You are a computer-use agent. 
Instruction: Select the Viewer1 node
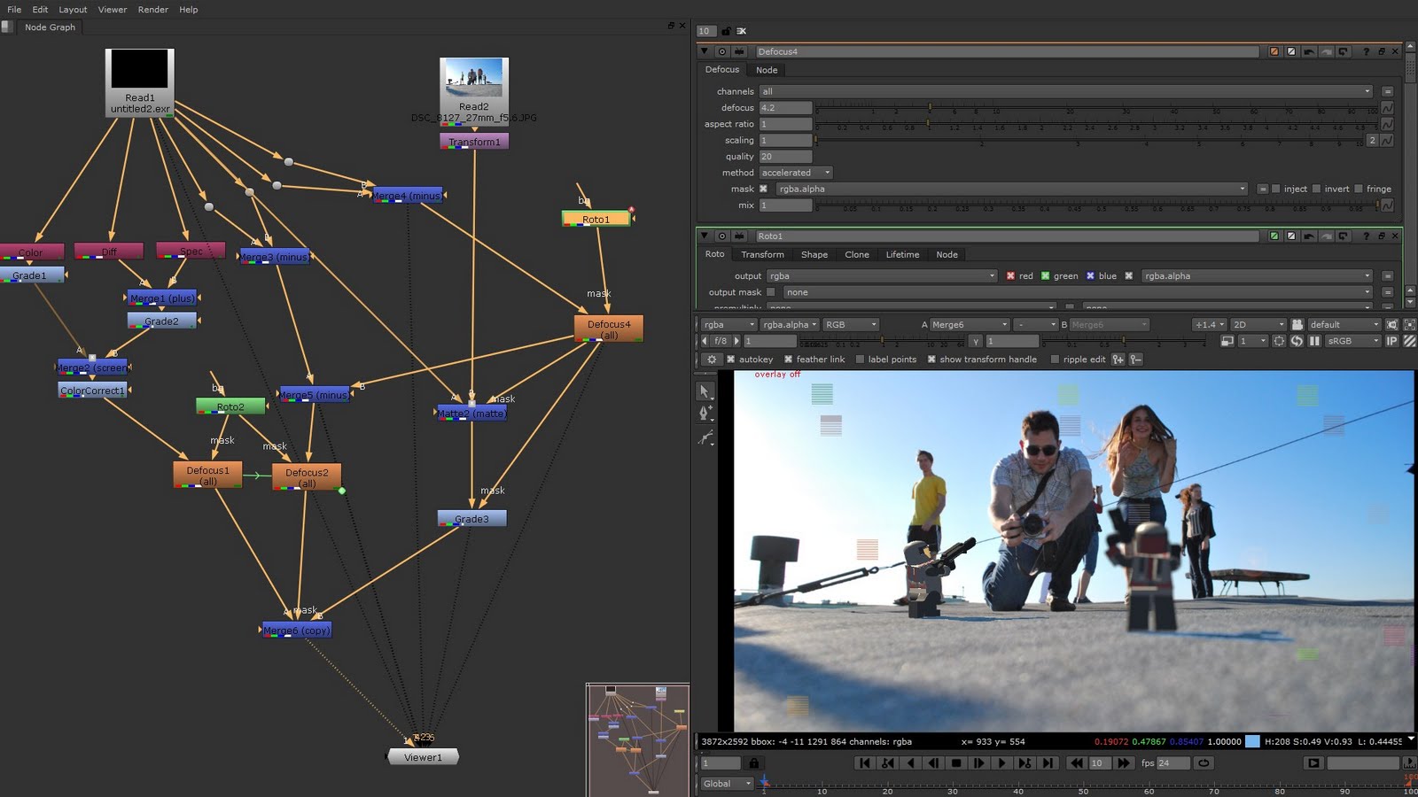tap(423, 757)
